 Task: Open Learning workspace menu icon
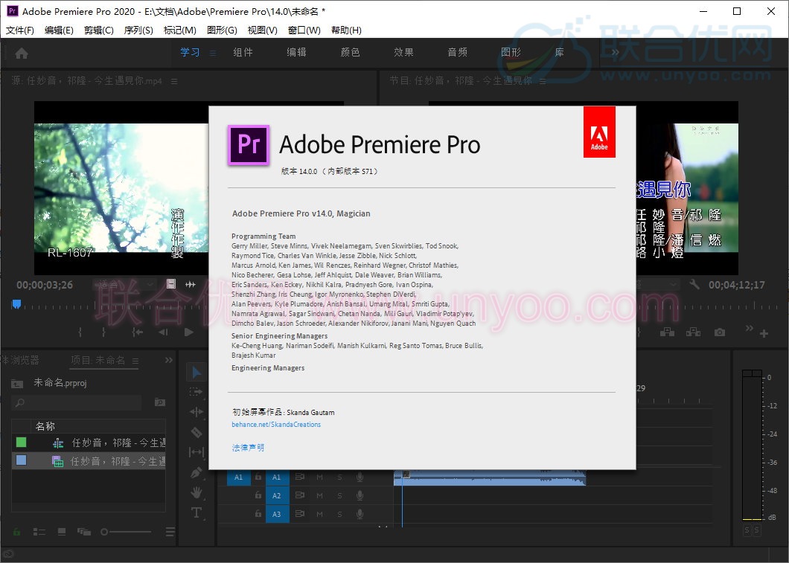click(x=213, y=53)
